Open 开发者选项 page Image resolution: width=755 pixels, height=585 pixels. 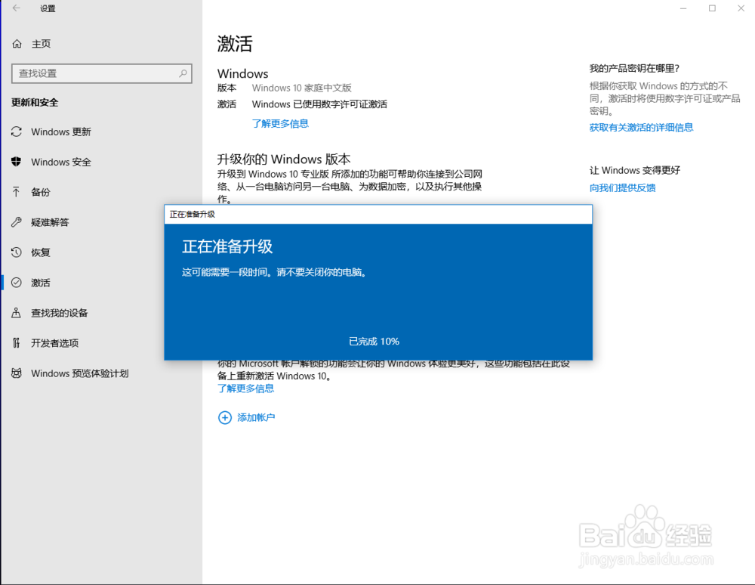point(55,342)
